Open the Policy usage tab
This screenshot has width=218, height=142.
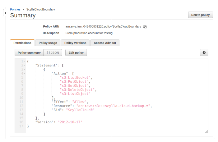[x=48, y=43]
